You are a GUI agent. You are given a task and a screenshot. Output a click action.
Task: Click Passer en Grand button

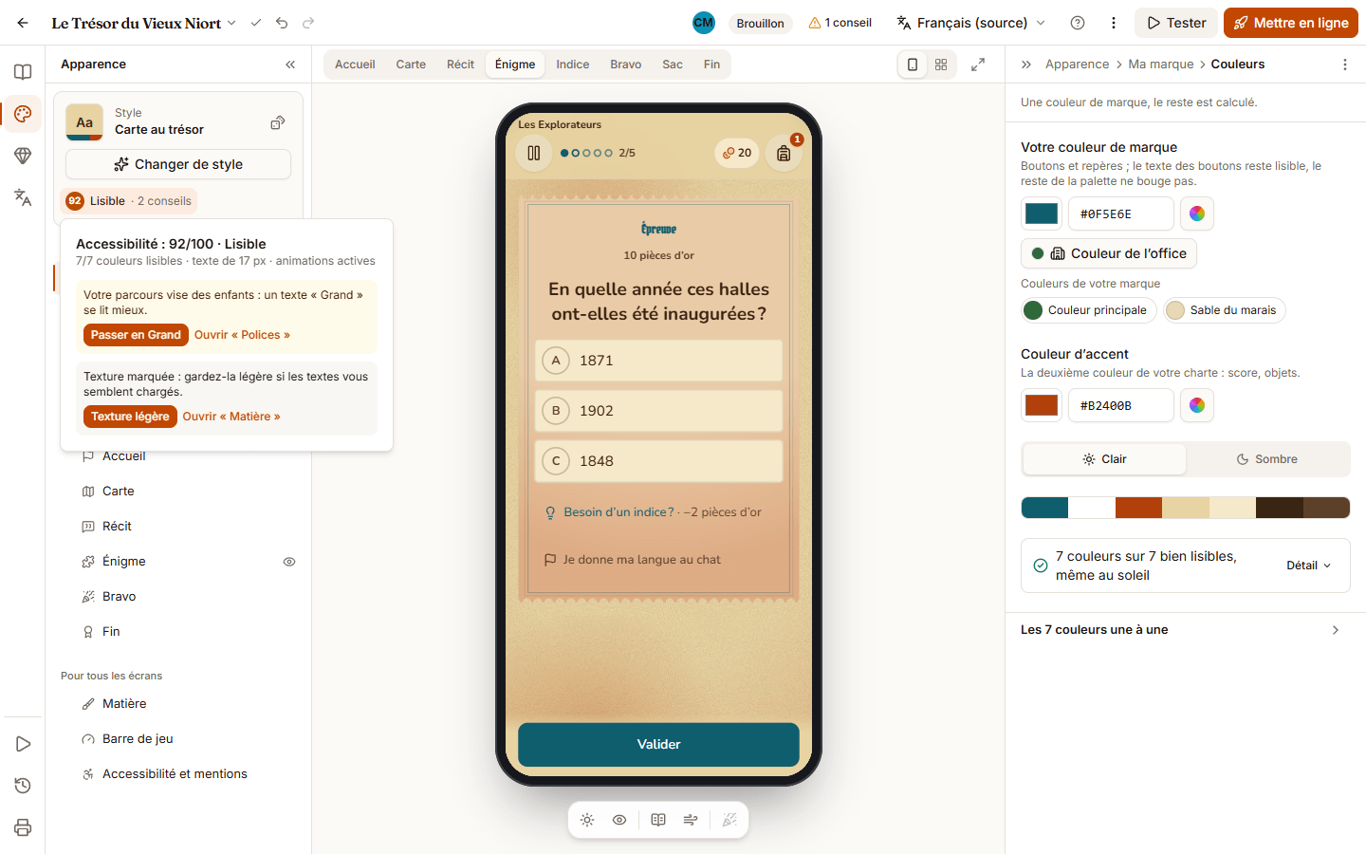136,335
